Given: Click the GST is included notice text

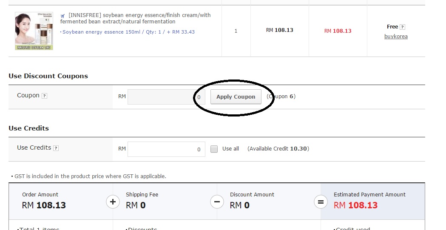Looking at the screenshot, I should pos(90,176).
